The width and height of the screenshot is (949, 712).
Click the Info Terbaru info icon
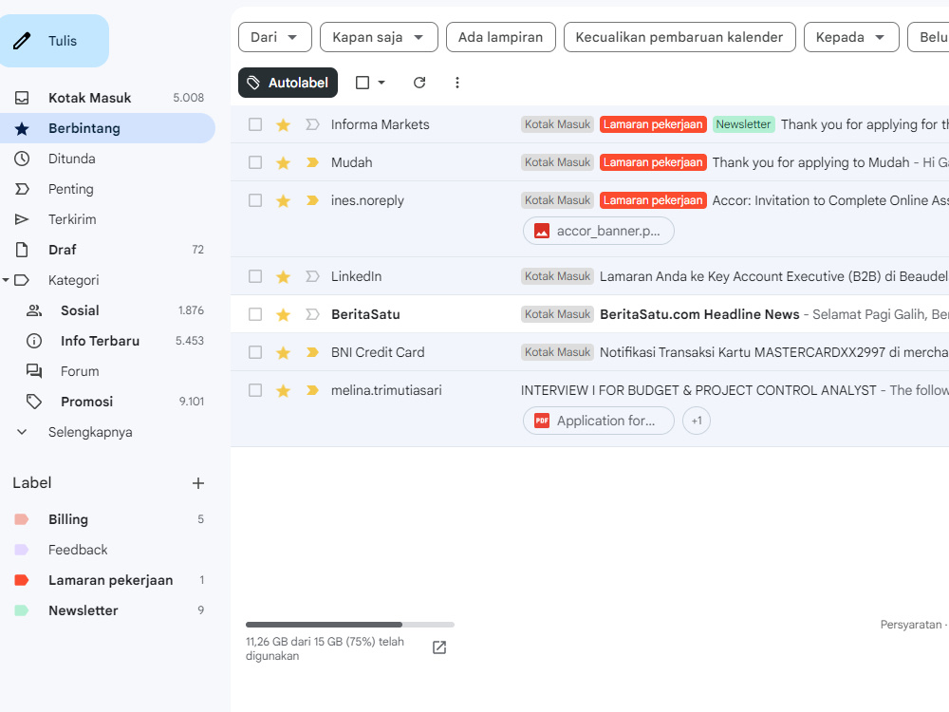pos(34,341)
